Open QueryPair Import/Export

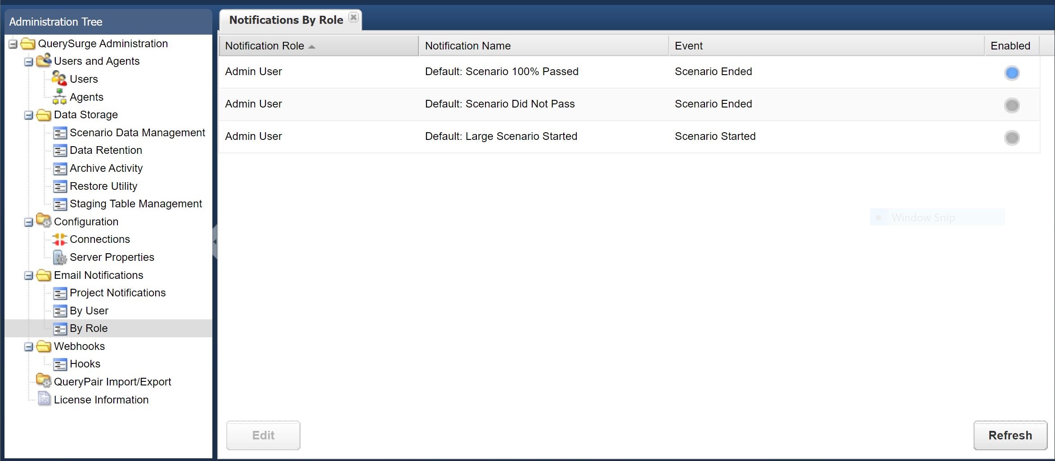tap(112, 382)
